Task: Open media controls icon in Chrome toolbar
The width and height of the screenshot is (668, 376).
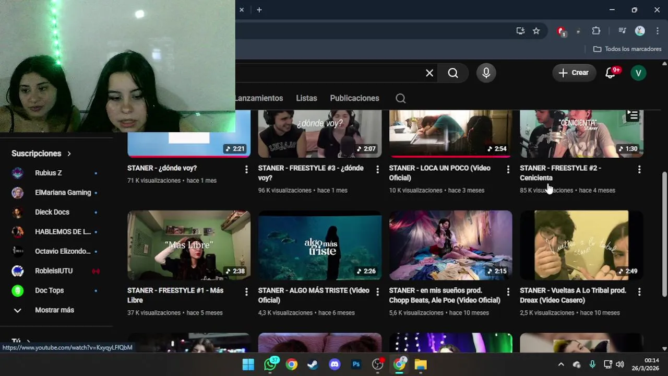Action: [622, 31]
